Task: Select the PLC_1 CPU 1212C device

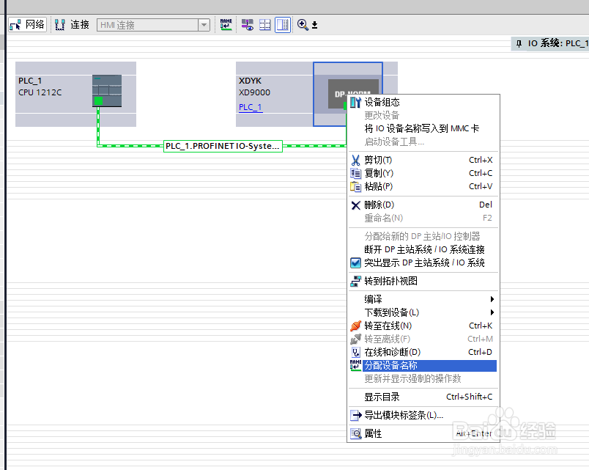Action: [x=75, y=94]
